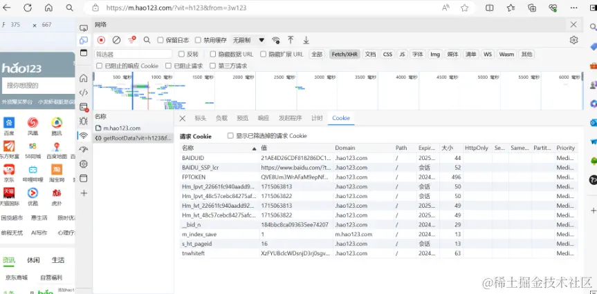The height and width of the screenshot is (294, 597).
Task: Open Welcome home tool in DevTools sidebar
Action: 84,78
